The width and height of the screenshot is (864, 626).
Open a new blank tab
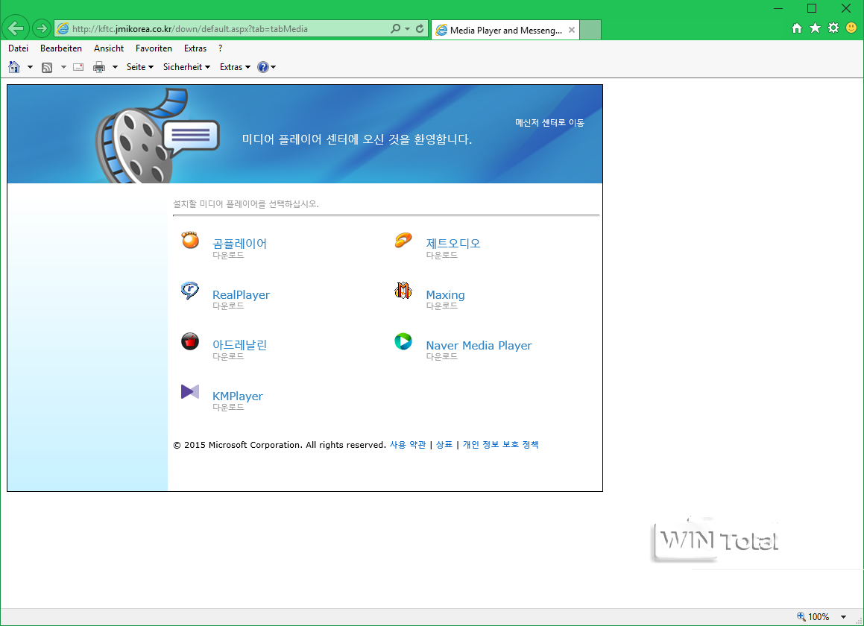pos(590,30)
